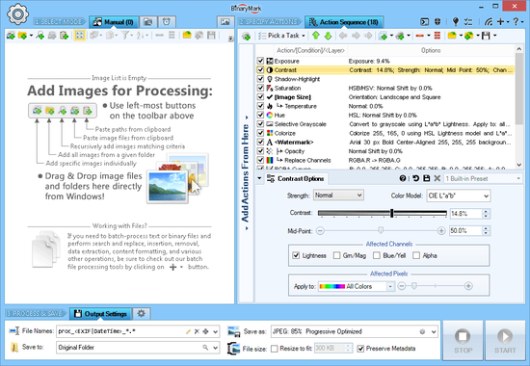The image size is (530, 366).
Task: Click the plus button on Mid-Point slider
Action: tap(441, 231)
